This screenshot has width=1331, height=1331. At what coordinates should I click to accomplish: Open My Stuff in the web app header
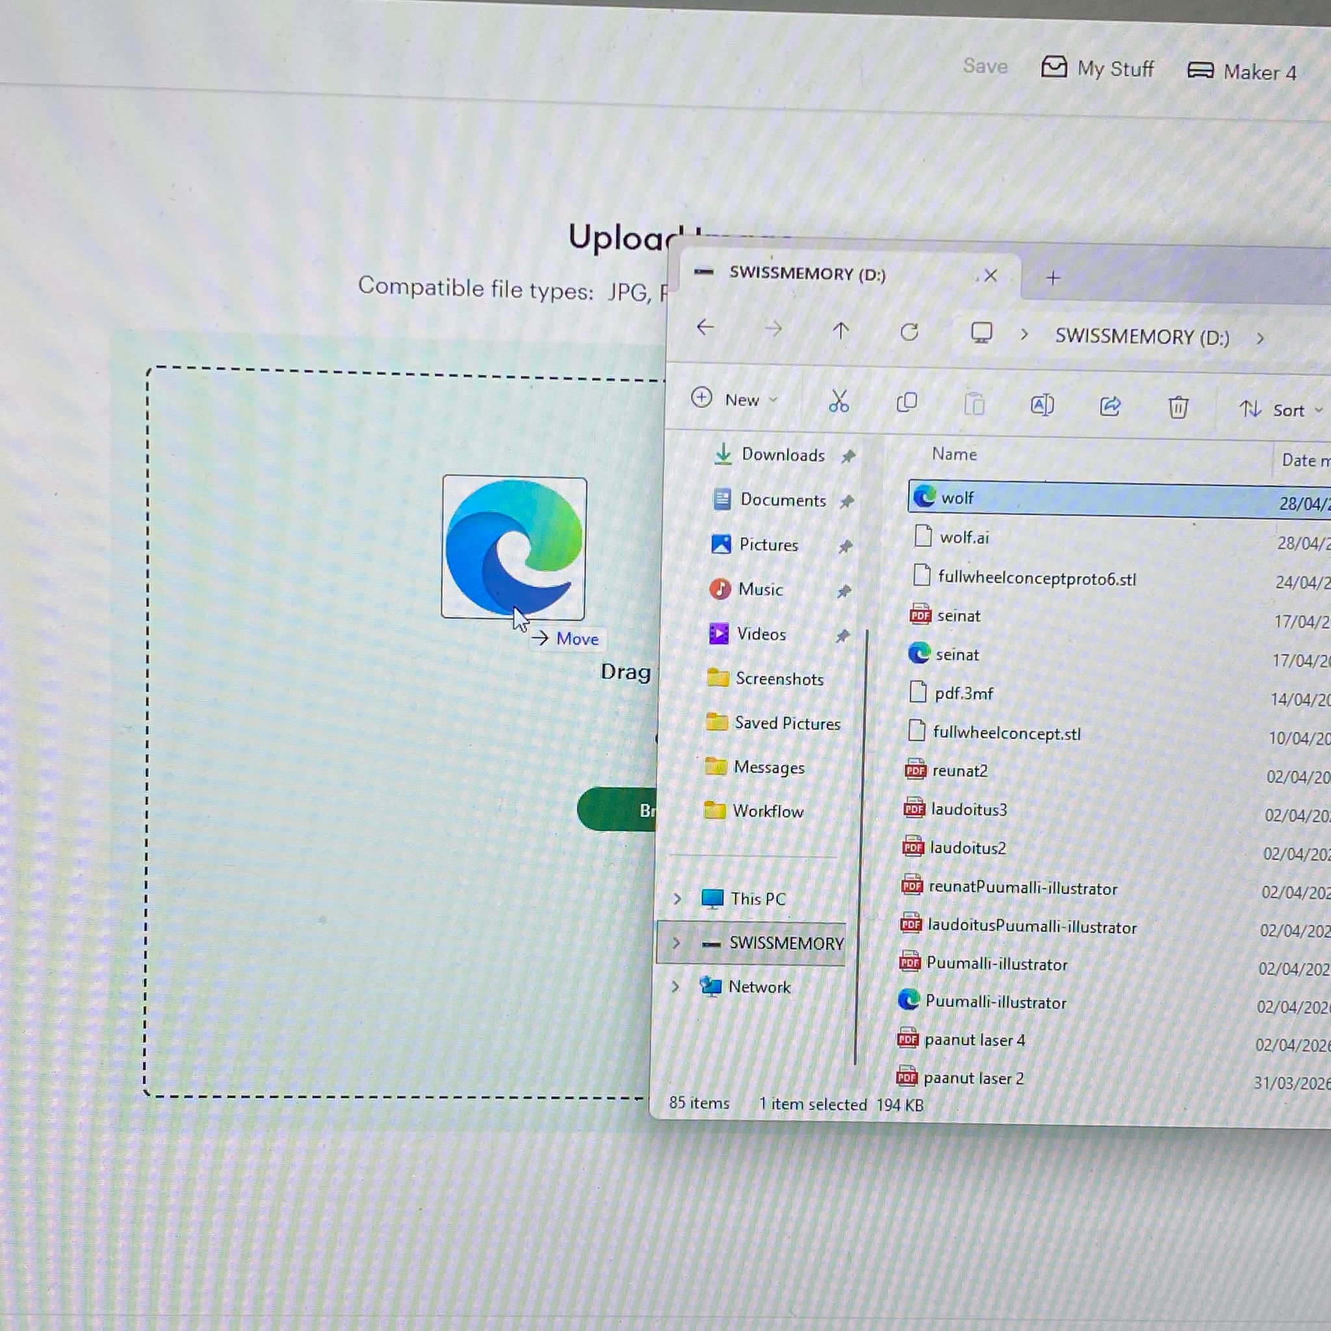click(1098, 68)
